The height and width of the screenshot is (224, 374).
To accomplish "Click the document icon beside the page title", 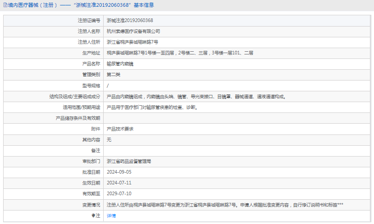I will point(5,5).
